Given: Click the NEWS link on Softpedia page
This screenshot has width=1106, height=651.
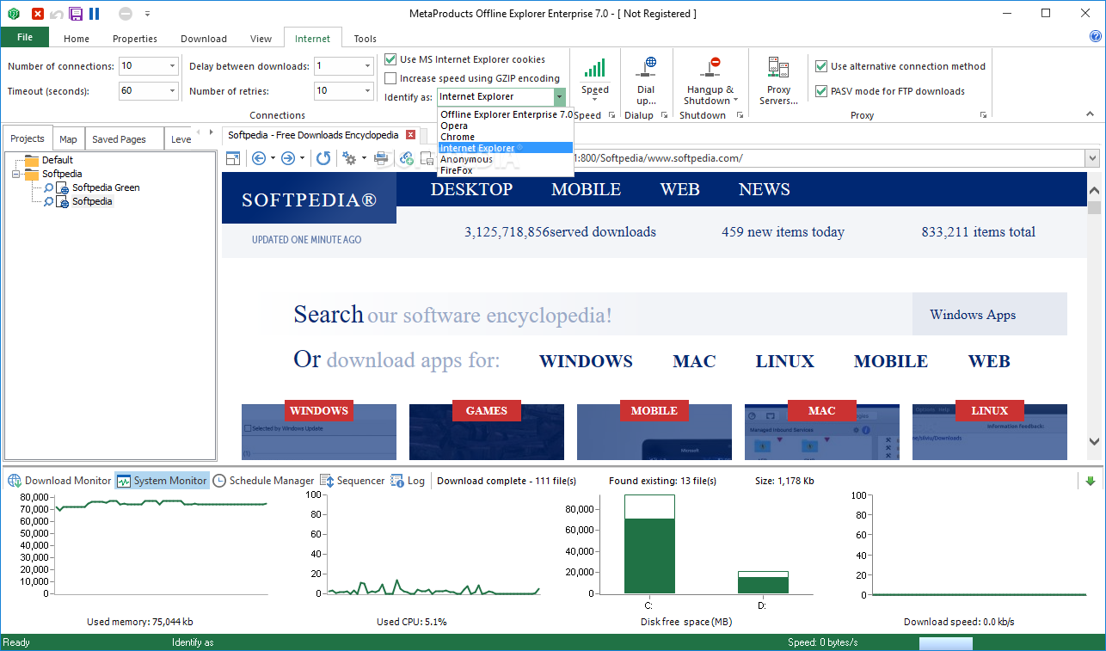Looking at the screenshot, I should pos(764,190).
